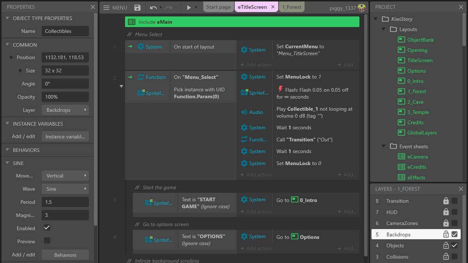Click the lock icon for HUD layer

point(446,212)
